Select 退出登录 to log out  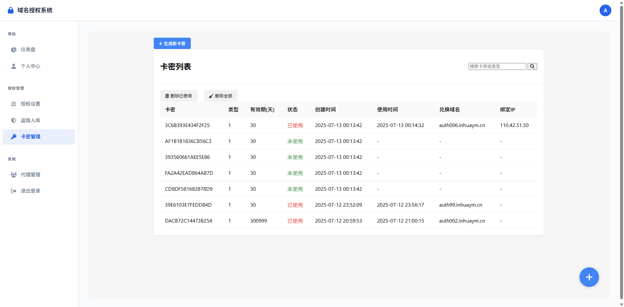pyautogui.click(x=39, y=191)
